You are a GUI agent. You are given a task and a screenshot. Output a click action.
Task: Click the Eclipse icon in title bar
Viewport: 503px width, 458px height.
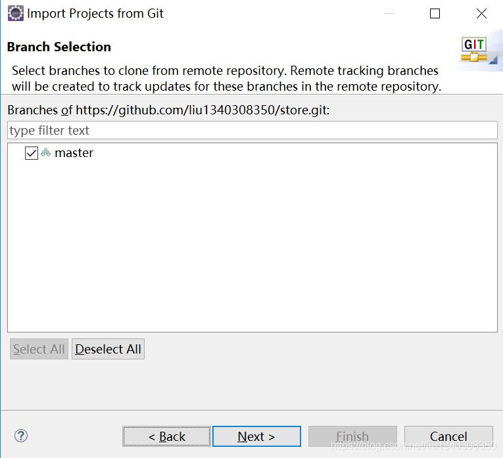coord(16,13)
